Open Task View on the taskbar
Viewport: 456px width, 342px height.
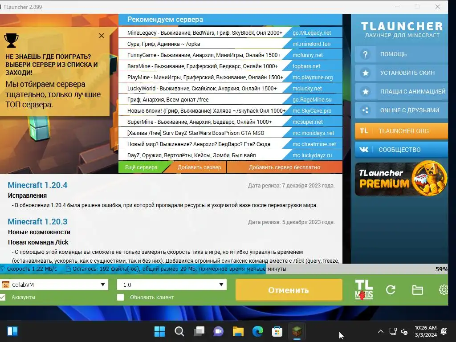tap(199, 331)
